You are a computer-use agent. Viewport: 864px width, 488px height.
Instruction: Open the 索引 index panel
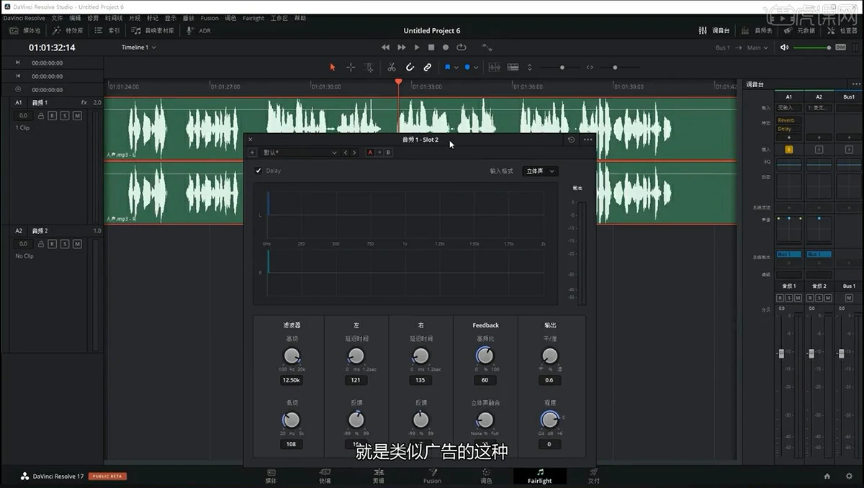108,31
